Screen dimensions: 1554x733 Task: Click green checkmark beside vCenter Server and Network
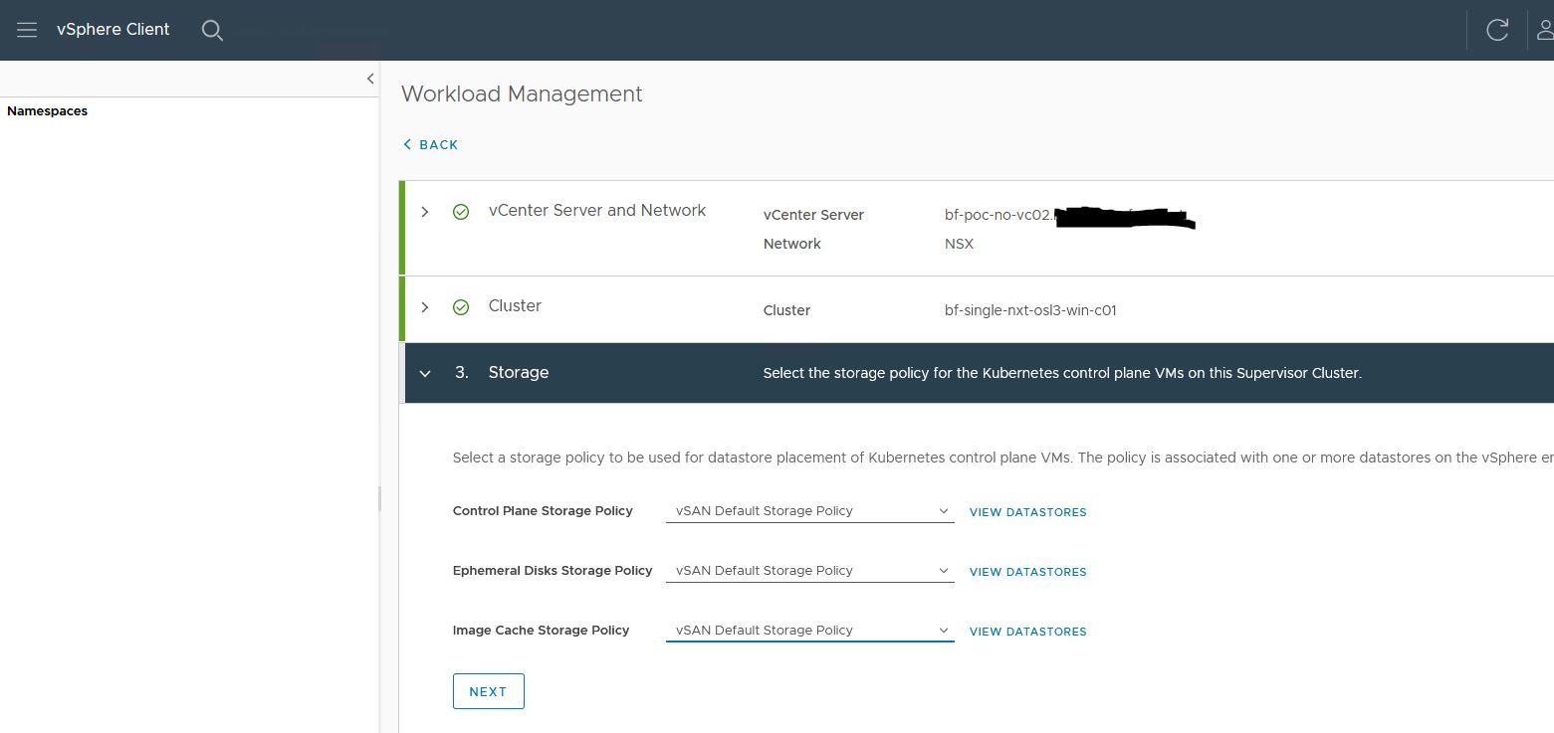pyautogui.click(x=461, y=212)
